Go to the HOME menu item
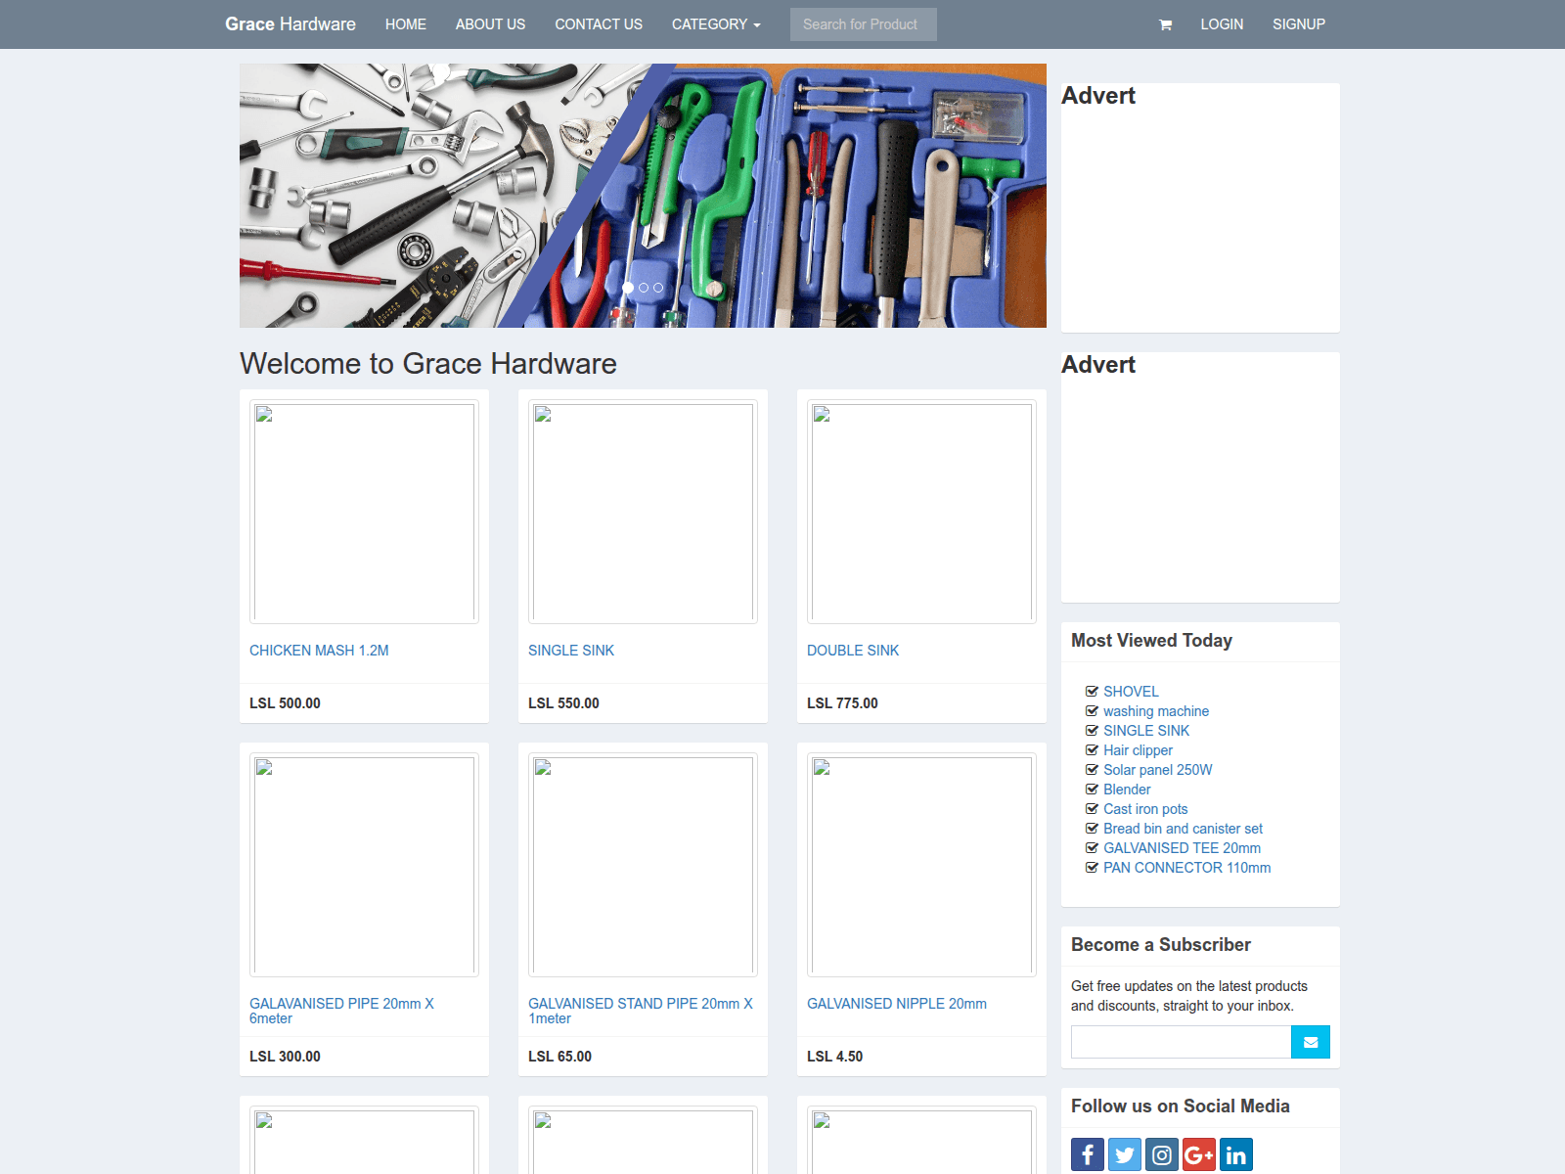 (x=405, y=24)
